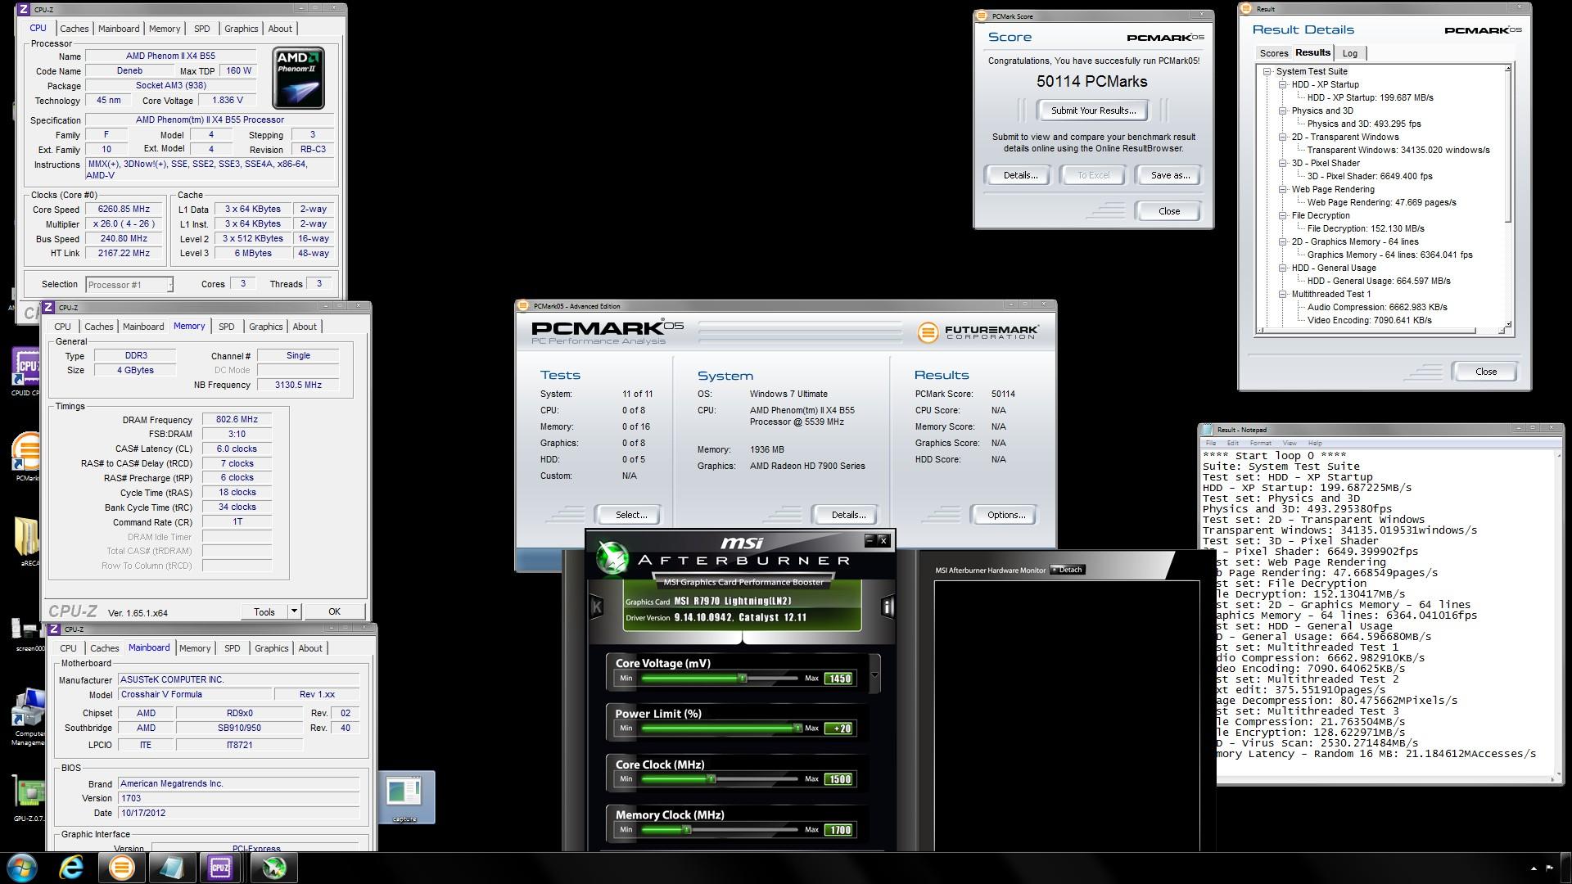Switch to Notepad taskbar button

click(x=171, y=868)
